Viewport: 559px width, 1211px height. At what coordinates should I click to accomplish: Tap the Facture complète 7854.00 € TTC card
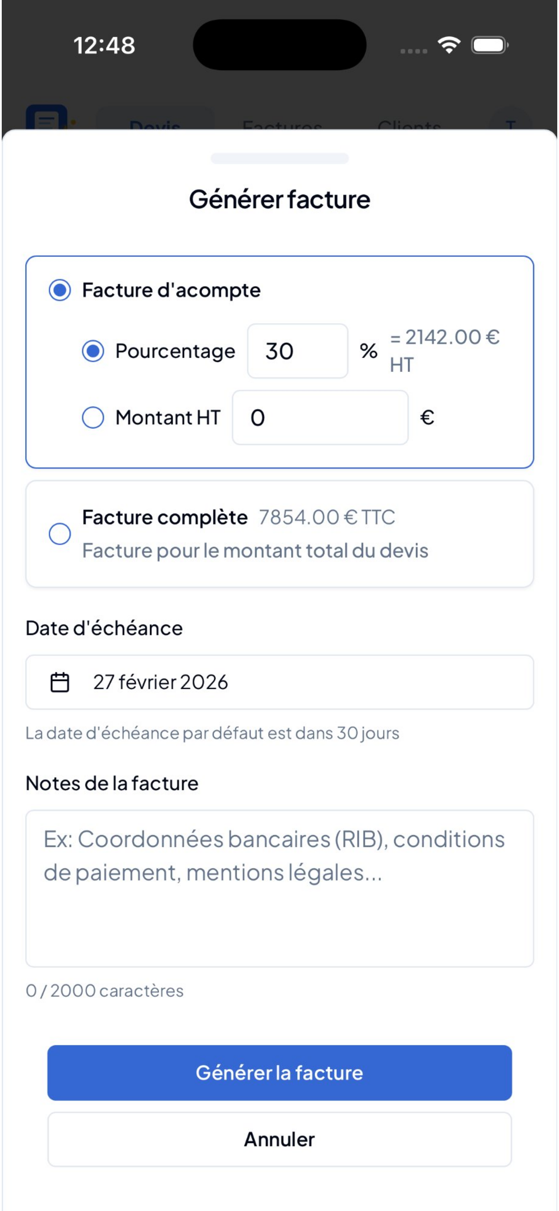(x=280, y=534)
